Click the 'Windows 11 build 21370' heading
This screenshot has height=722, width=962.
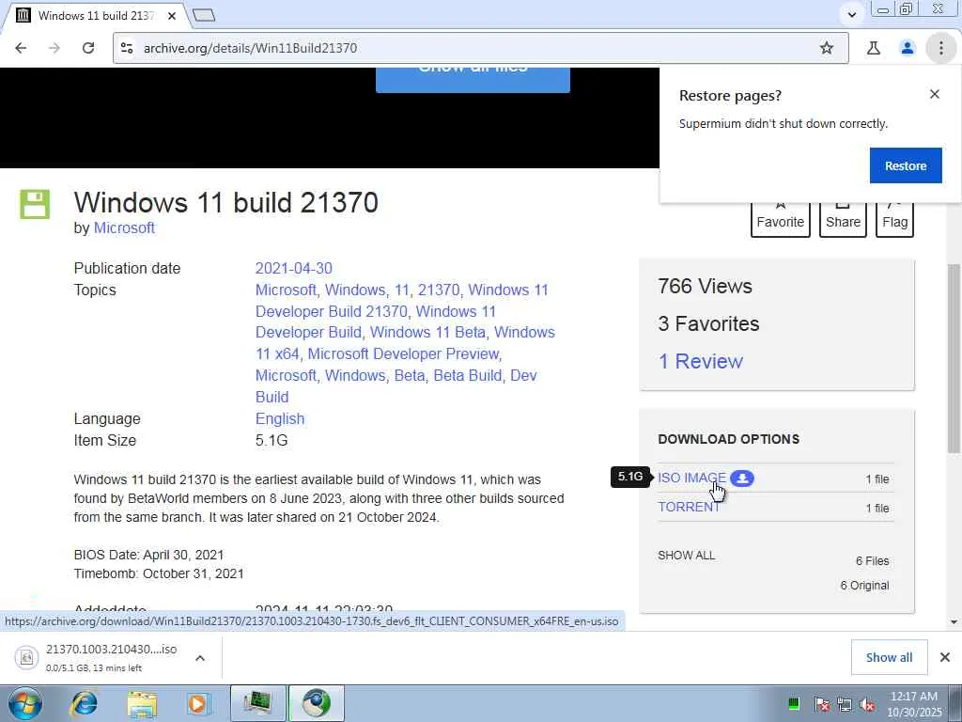225,203
